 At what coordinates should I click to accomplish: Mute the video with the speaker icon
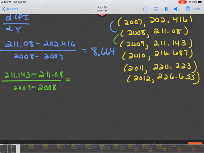click(x=177, y=9)
